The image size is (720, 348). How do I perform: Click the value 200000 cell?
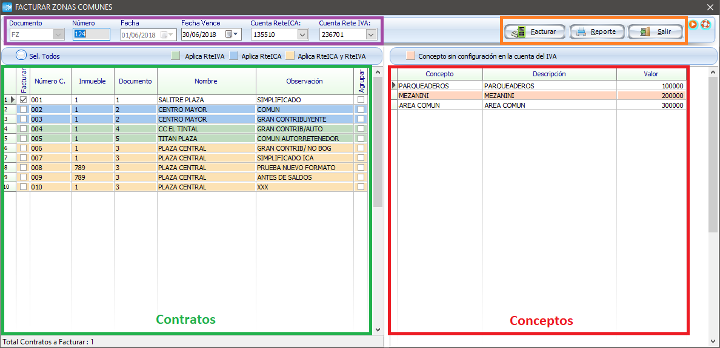(x=651, y=96)
